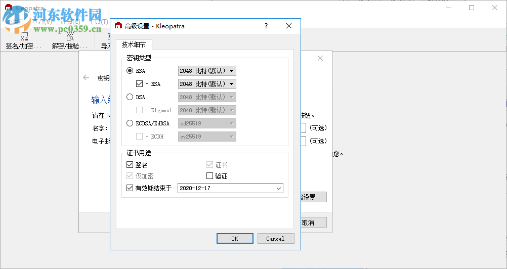Image resolution: width=507 pixels, height=269 pixels.
Task: Toggle the 仅加密 checkbox
Action: pyautogui.click(x=130, y=176)
